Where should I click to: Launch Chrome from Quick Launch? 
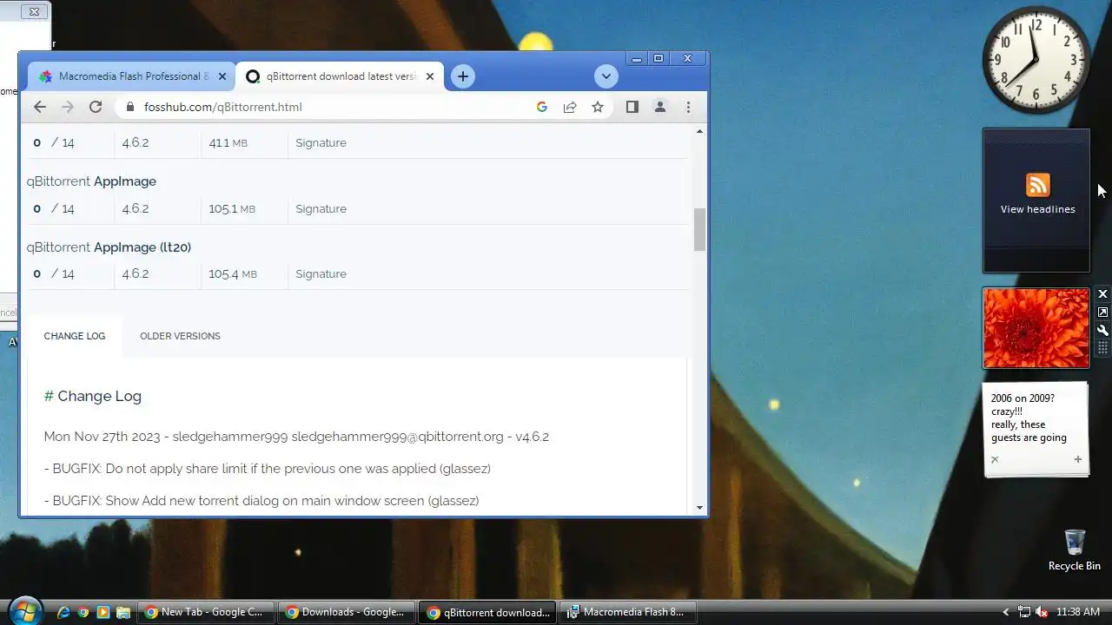pyautogui.click(x=83, y=612)
